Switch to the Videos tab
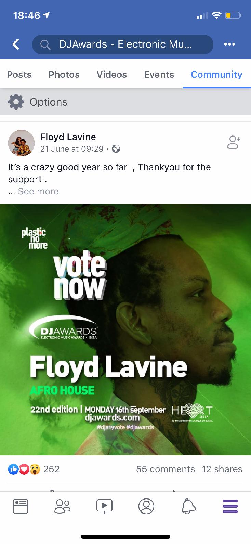Image resolution: width=251 pixels, height=544 pixels. pos(112,75)
